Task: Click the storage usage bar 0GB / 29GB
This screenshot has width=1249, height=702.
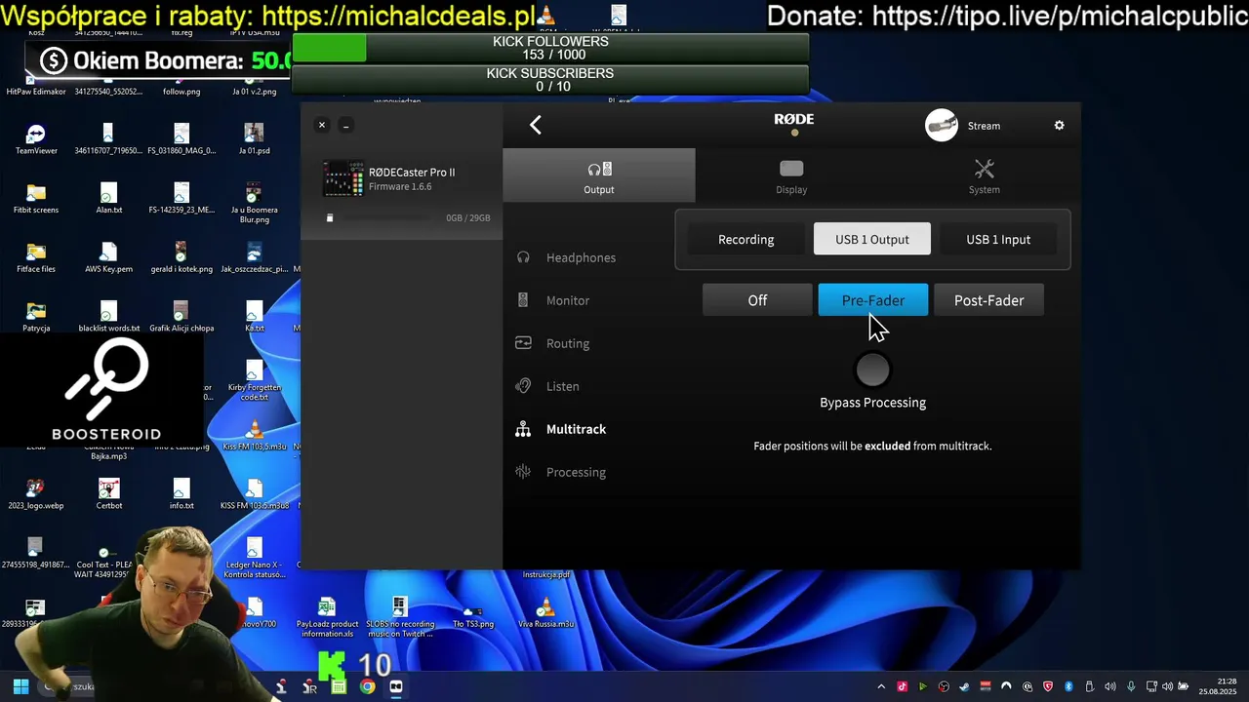Action: (410, 218)
